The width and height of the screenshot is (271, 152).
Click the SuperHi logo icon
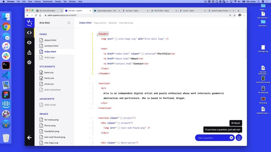tap(29, 23)
